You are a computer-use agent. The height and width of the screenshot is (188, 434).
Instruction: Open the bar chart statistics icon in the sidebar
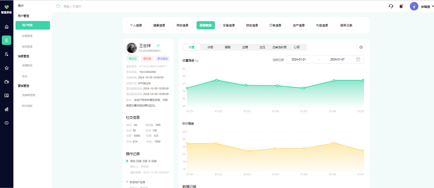point(7,109)
